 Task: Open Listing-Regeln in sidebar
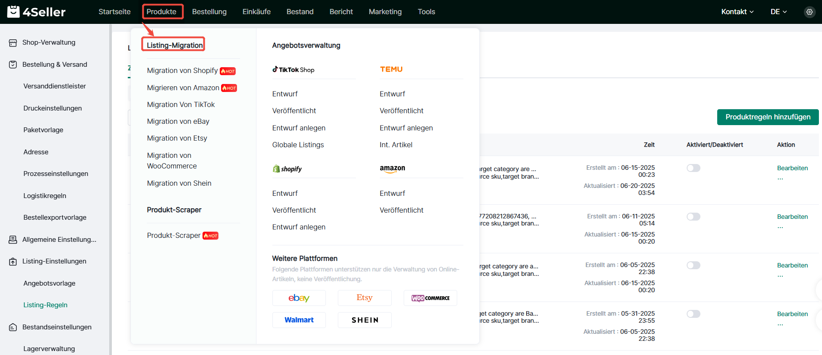46,305
